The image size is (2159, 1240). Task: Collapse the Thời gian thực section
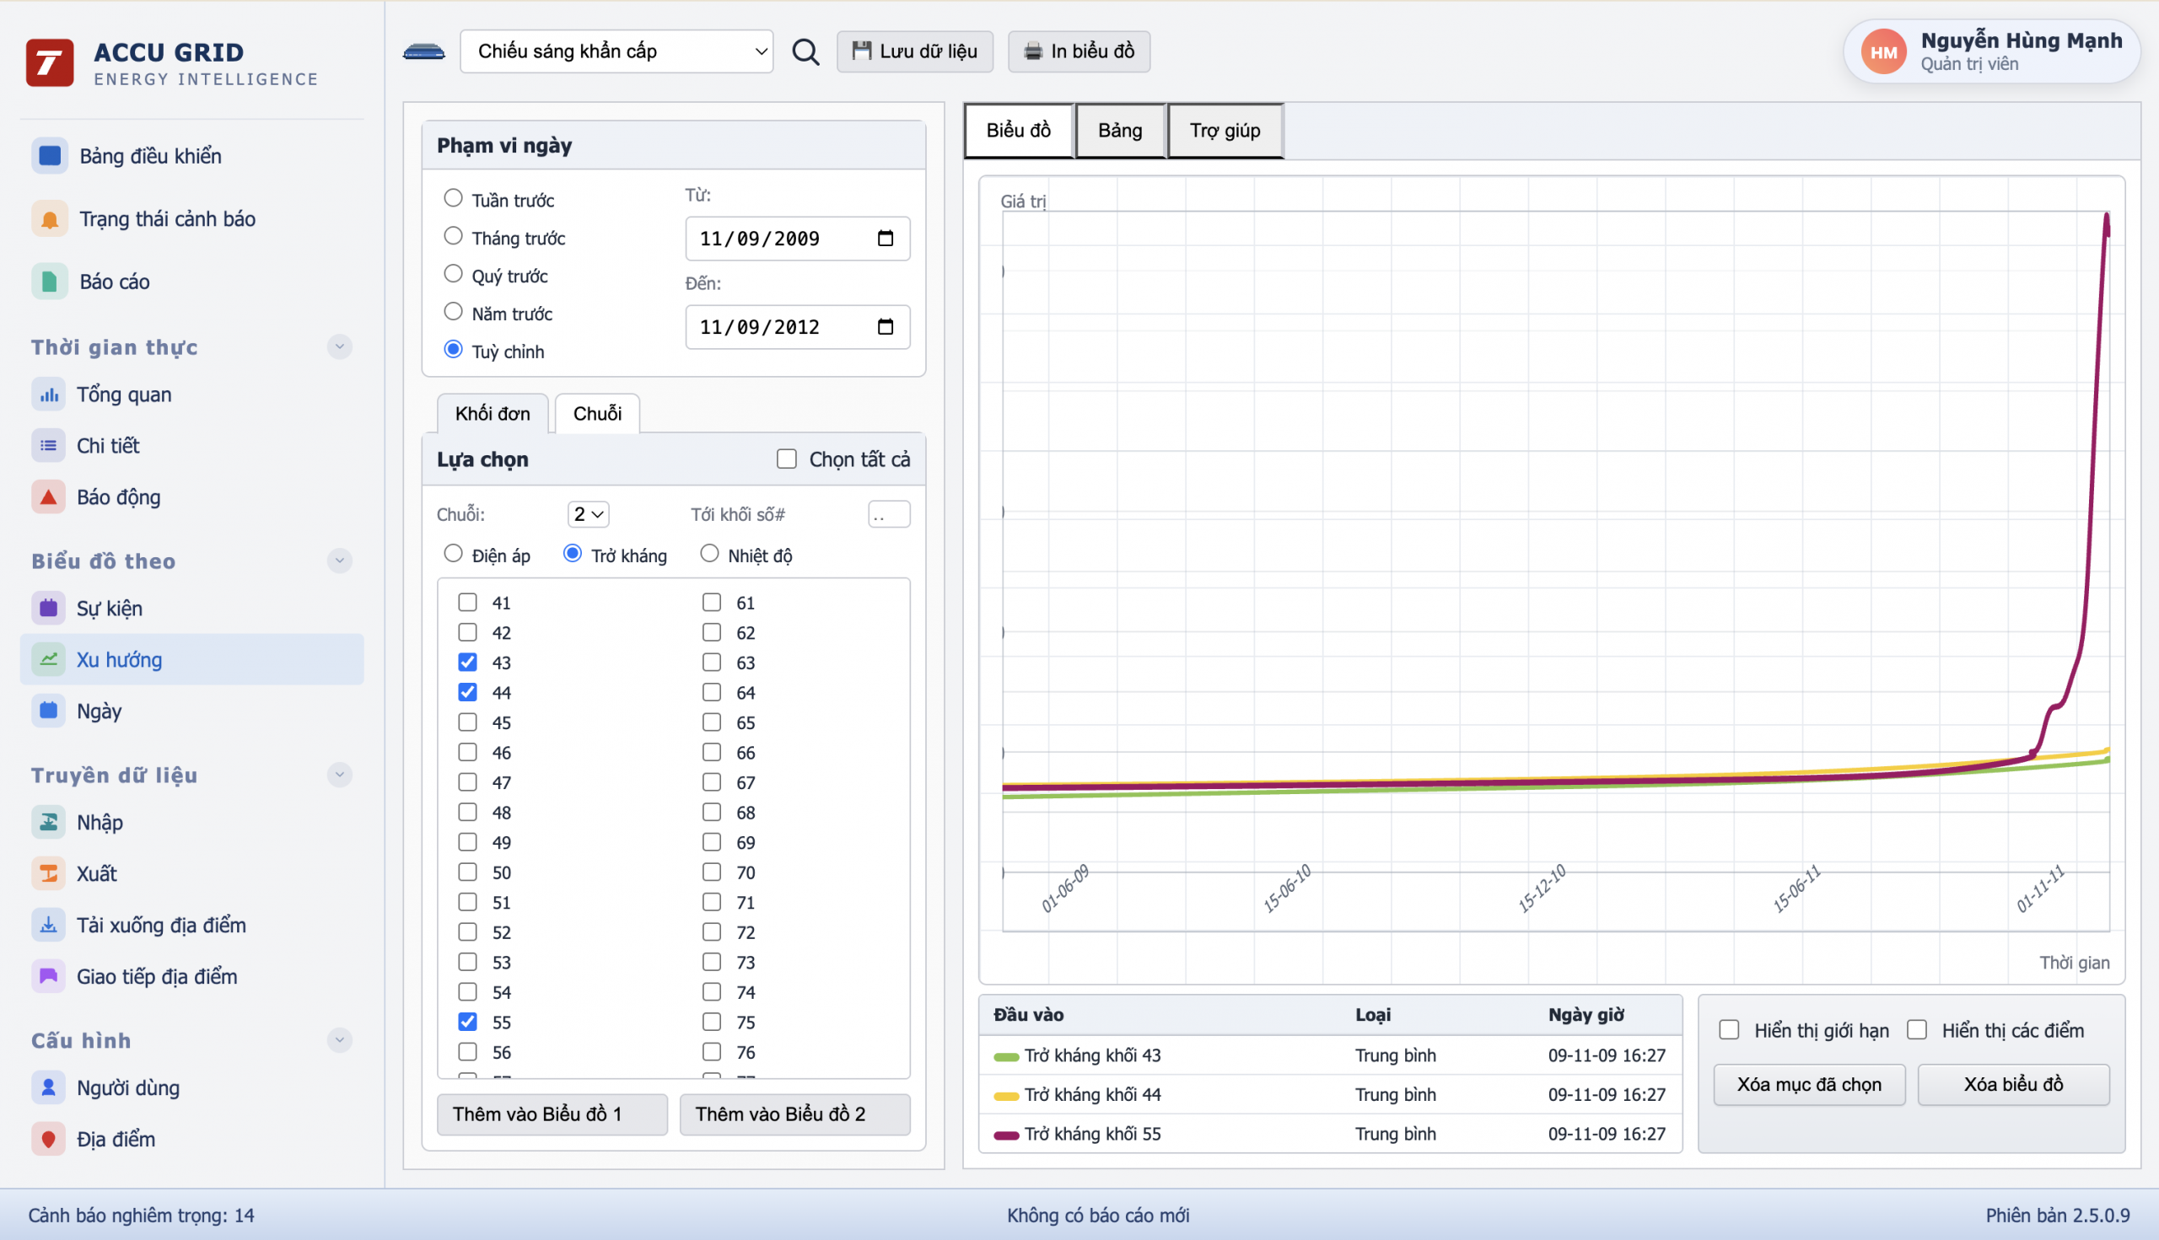[x=339, y=347]
